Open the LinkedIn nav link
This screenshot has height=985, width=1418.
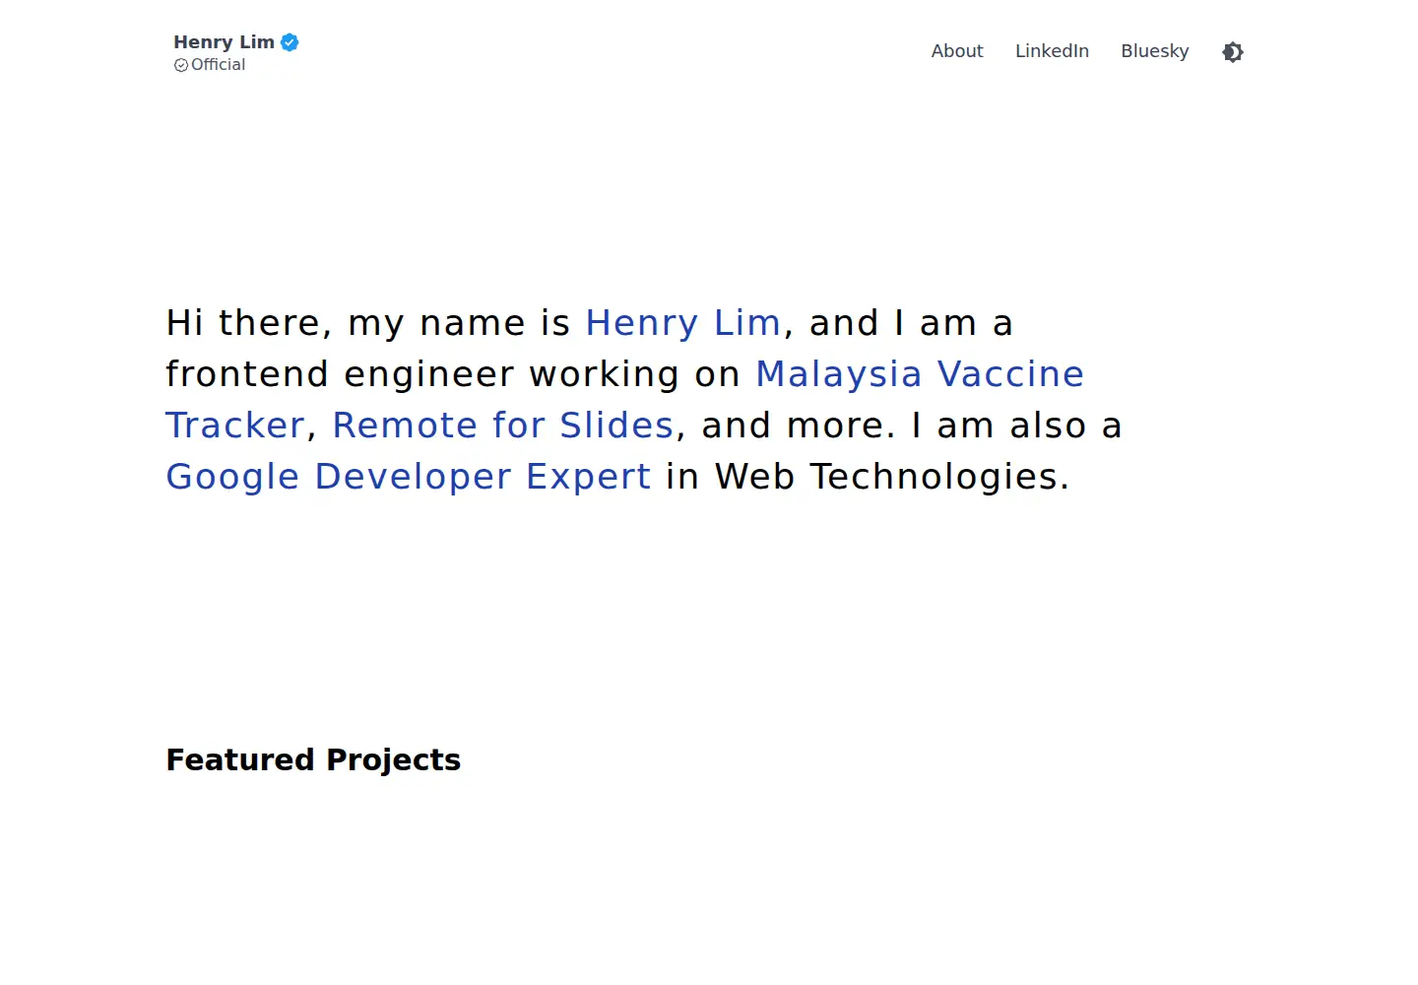pos(1052,51)
